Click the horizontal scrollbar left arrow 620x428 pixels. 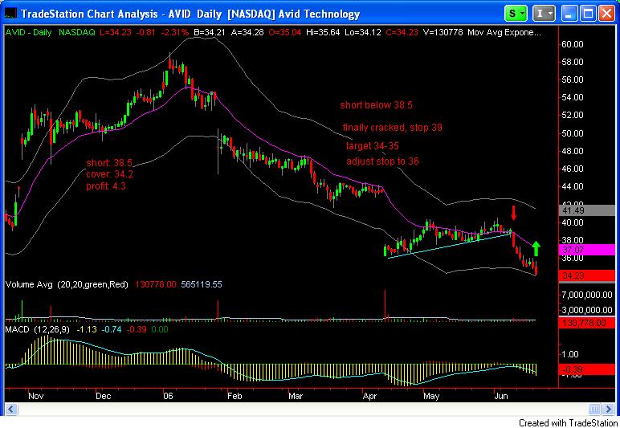tap(11, 409)
